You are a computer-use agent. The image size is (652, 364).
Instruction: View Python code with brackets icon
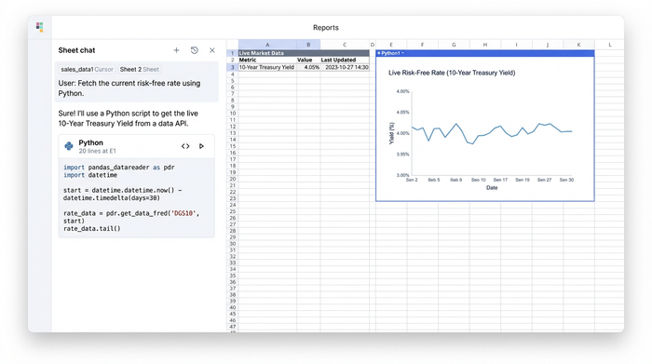[x=185, y=146]
